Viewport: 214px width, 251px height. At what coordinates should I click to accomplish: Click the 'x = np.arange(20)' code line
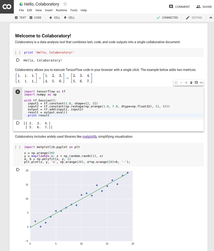(39, 153)
